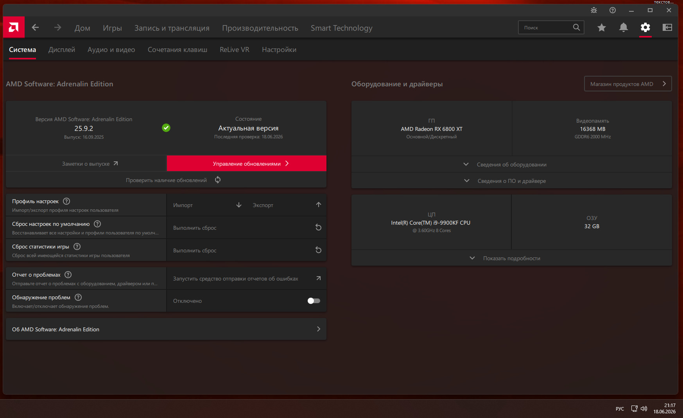The height and width of the screenshot is (418, 683).
Task: Open Магазин продуктов AMD
Action: [628, 84]
